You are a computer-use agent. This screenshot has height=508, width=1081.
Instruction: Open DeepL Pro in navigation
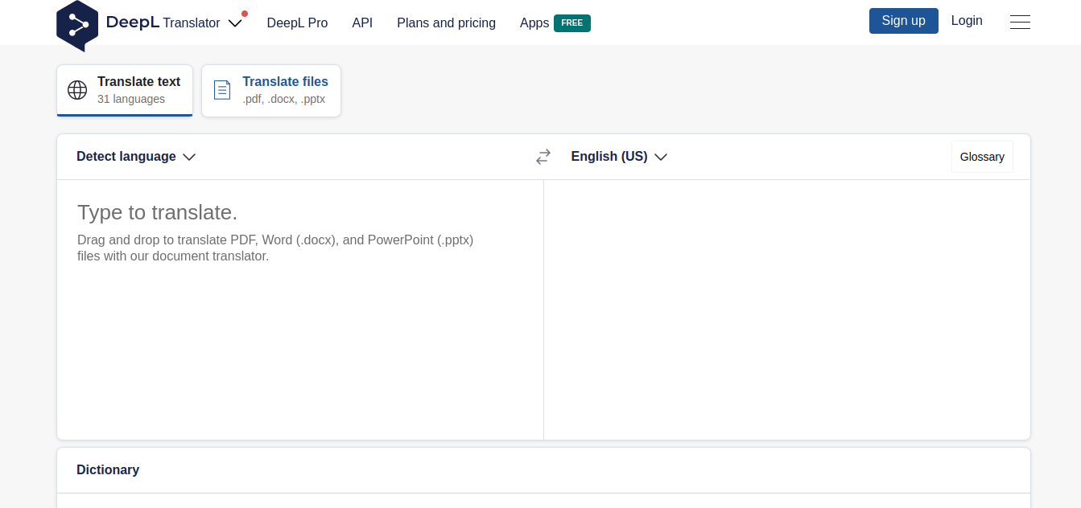tap(297, 23)
